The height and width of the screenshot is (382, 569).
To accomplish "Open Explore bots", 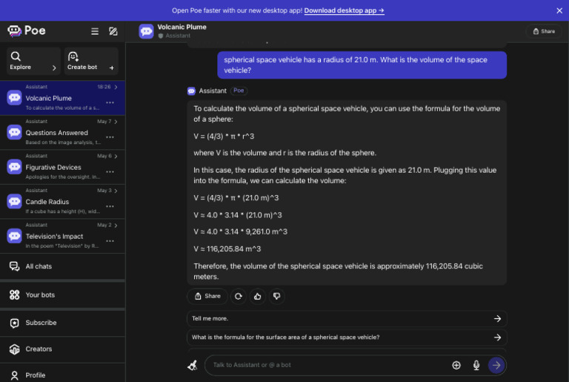I will (x=33, y=61).
